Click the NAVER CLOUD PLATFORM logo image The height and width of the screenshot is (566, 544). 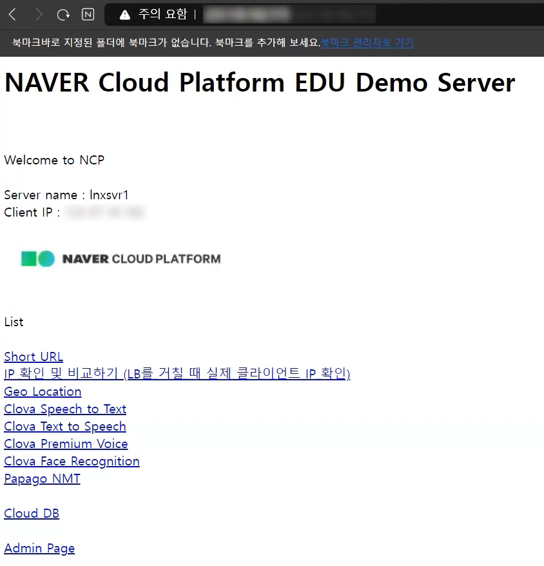click(121, 259)
